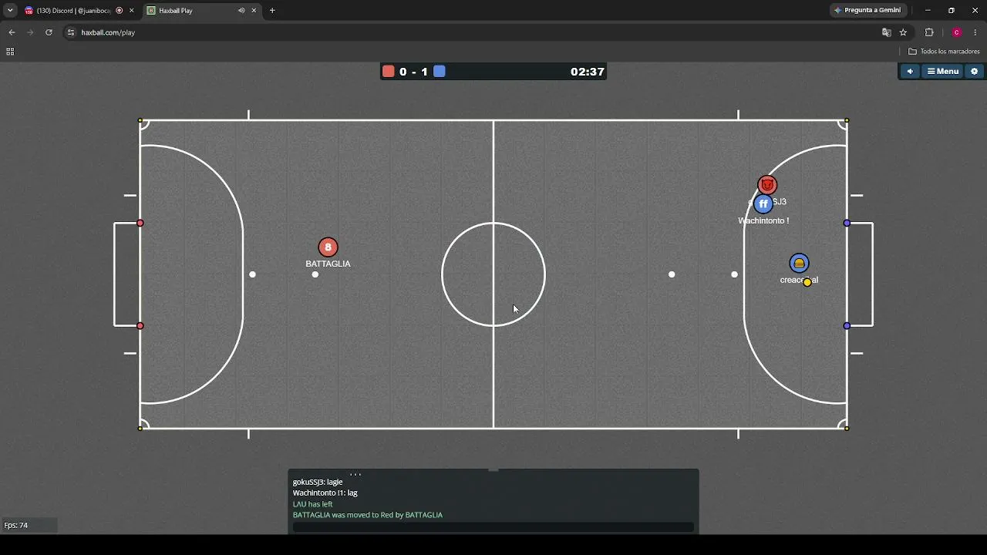This screenshot has height=555, width=987.
Task: Expand the tab search dropdown
Action: coord(10,11)
